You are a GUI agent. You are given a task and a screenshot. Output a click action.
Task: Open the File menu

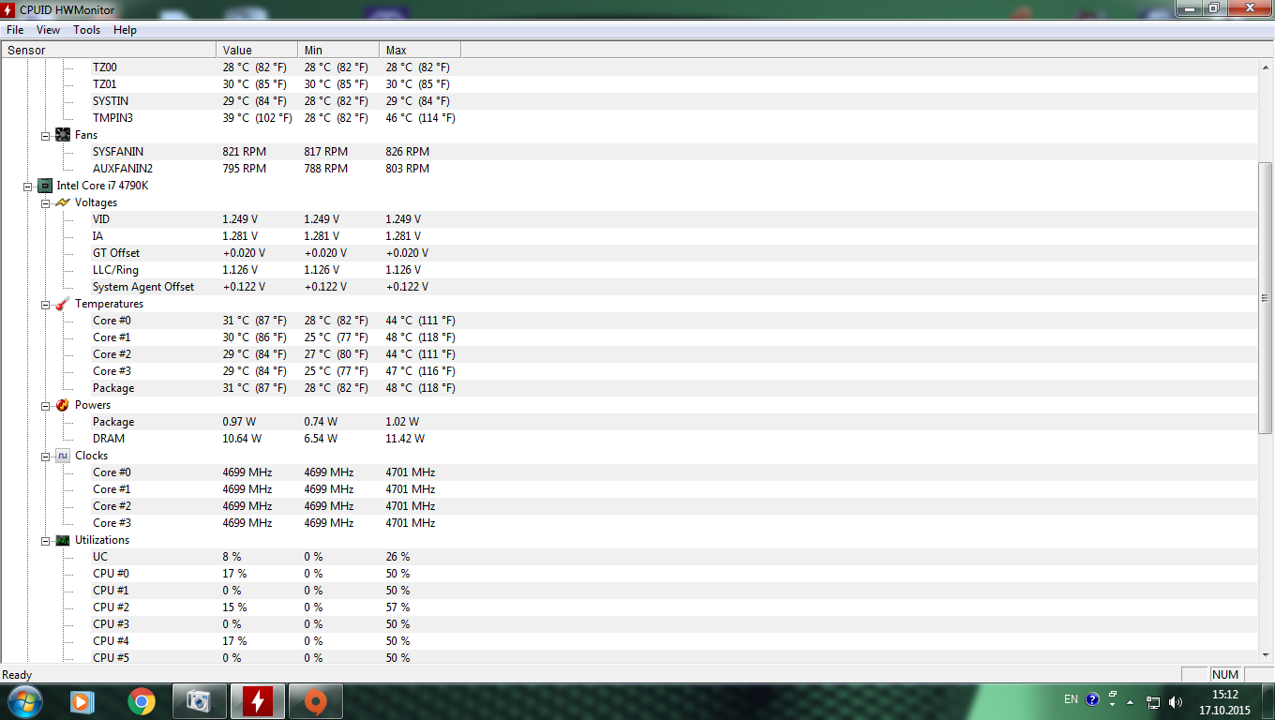tap(15, 30)
